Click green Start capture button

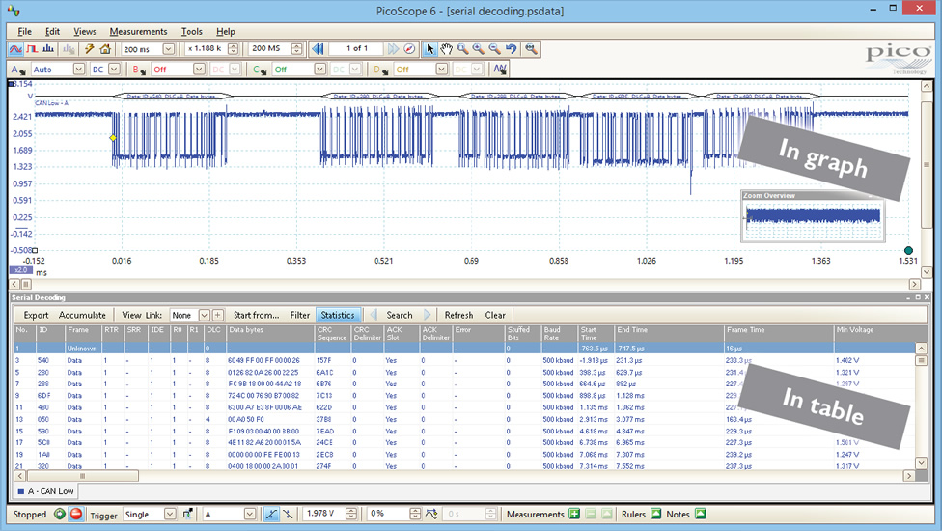point(60,514)
